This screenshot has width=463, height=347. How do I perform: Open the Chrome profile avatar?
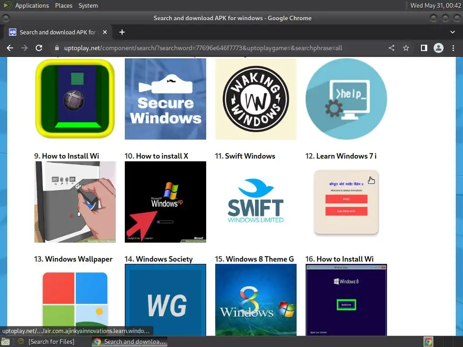(439, 48)
